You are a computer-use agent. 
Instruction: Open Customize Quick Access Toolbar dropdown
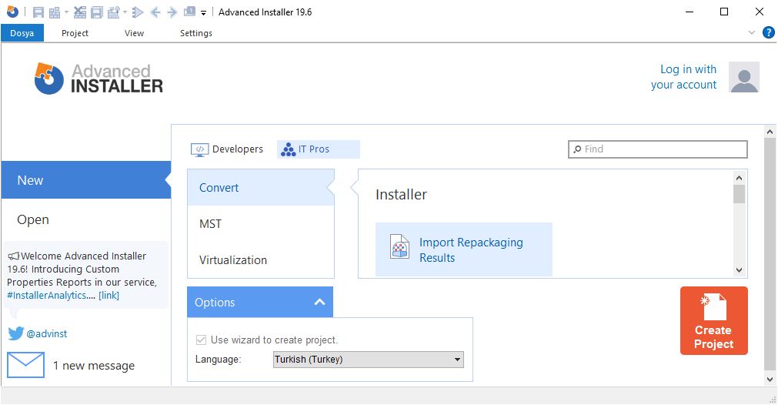click(x=203, y=13)
